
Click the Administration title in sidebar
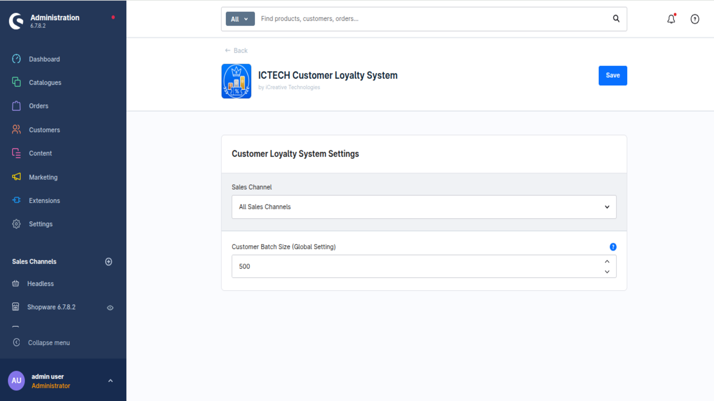pos(55,17)
